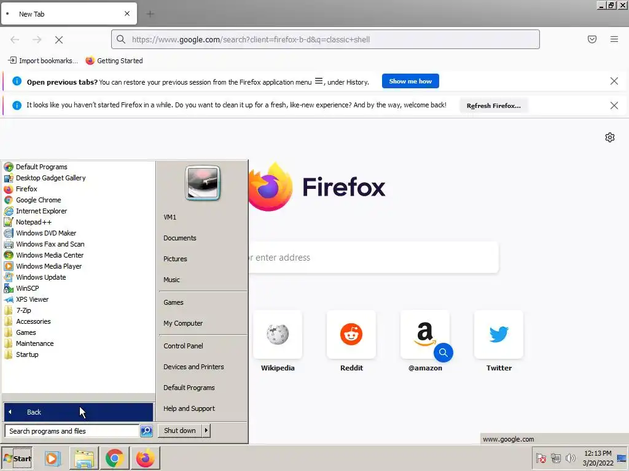This screenshot has width=629, height=471.
Task: Click the Refresh Firefox button
Action: [x=493, y=105]
